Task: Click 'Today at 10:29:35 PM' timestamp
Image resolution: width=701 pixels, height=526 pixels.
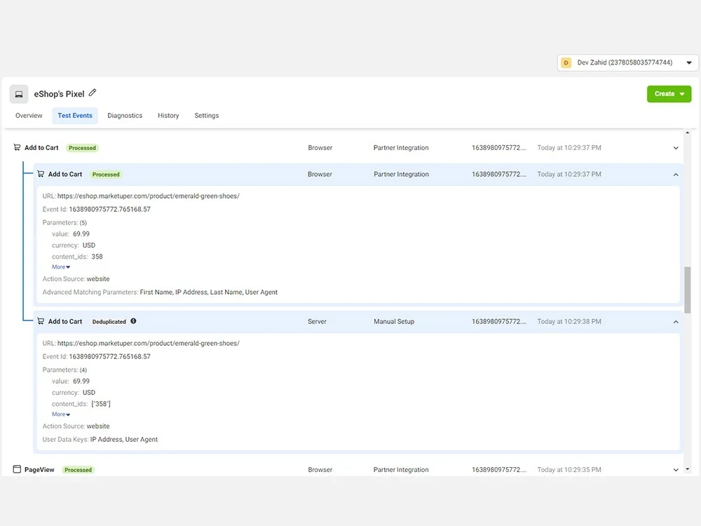Action: (x=569, y=470)
